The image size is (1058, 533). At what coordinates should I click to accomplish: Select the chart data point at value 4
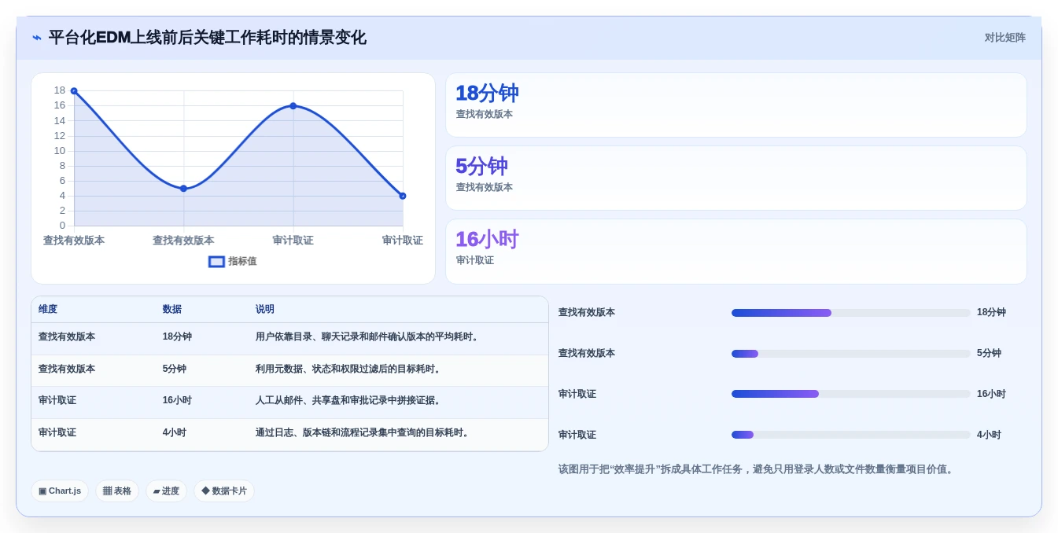pyautogui.click(x=403, y=196)
